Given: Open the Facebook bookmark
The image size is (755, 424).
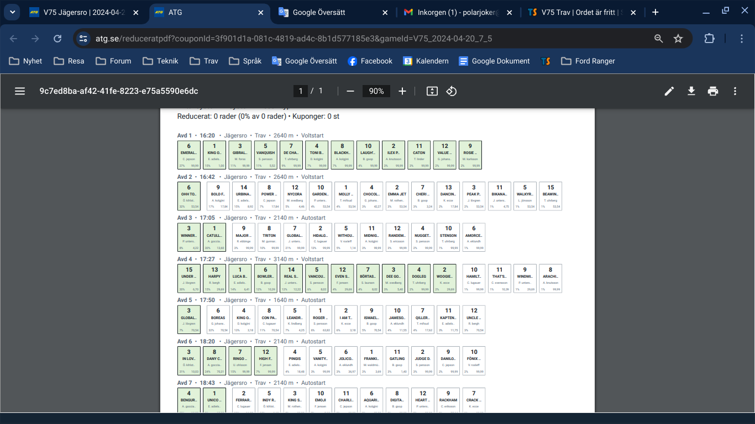Looking at the screenshot, I should tap(370, 61).
